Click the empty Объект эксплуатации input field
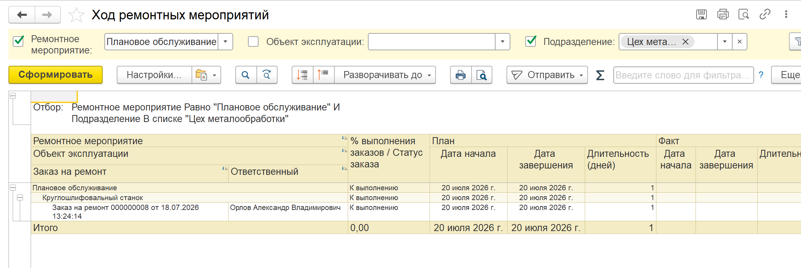The height and width of the screenshot is (268, 801). click(x=432, y=42)
